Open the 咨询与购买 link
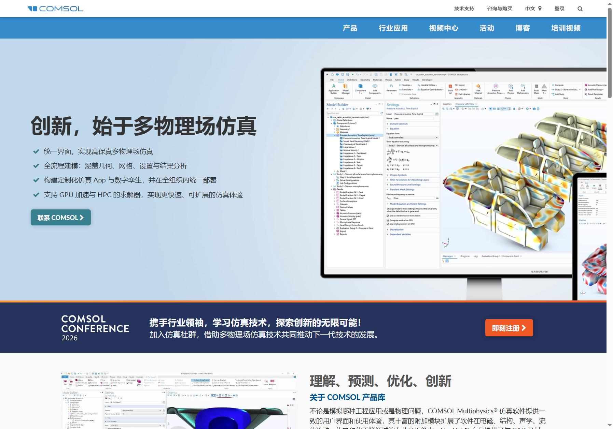 [500, 9]
